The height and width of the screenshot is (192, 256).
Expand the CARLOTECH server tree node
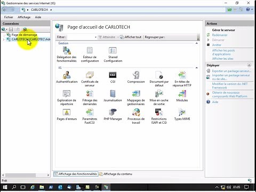click(x=4, y=39)
